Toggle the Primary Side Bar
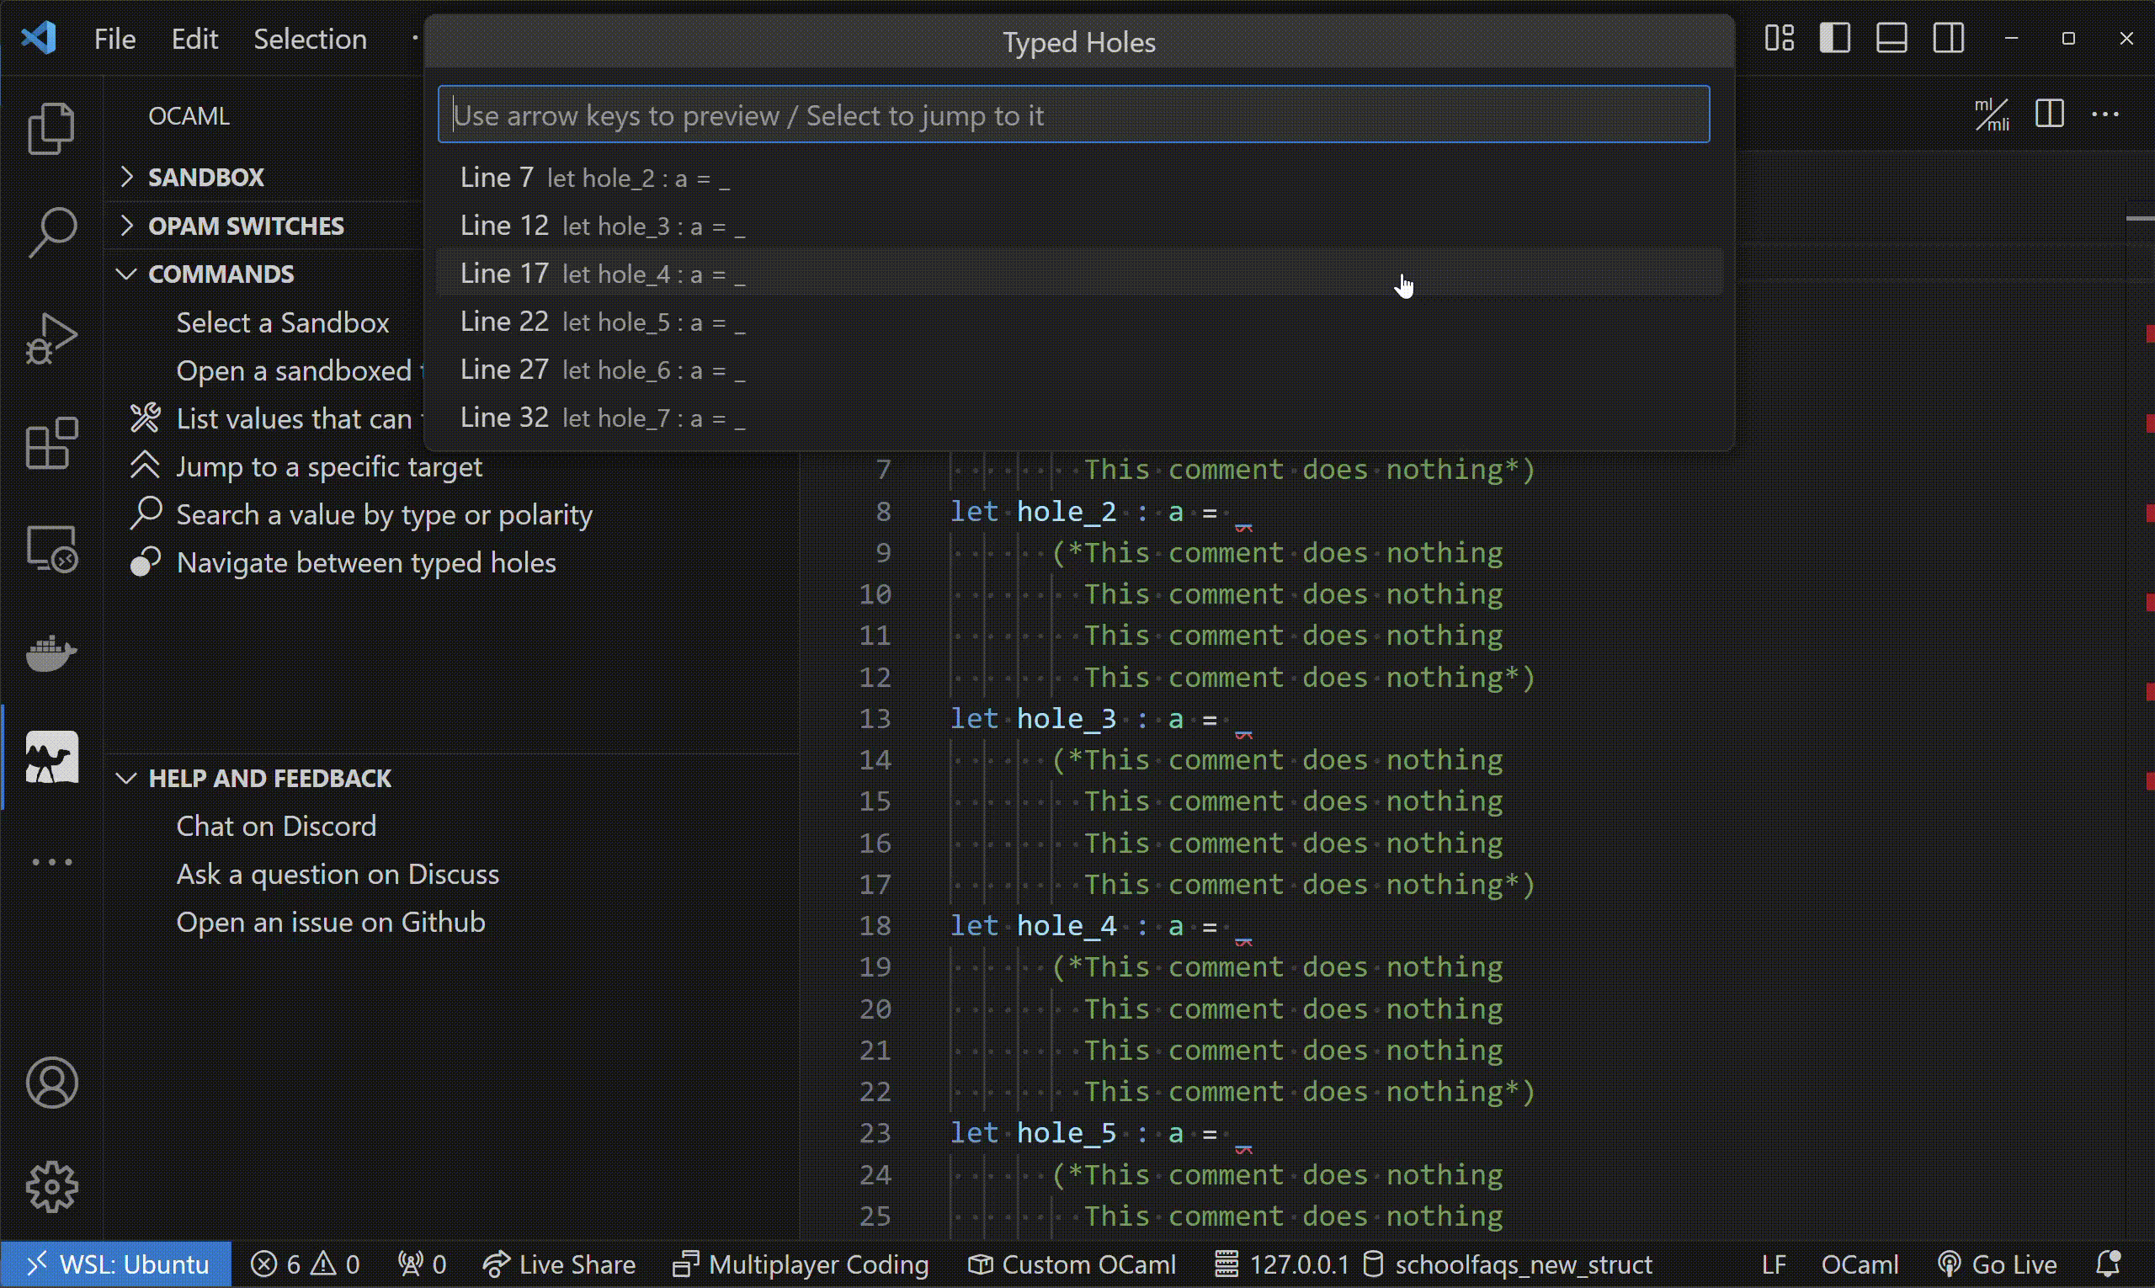The width and height of the screenshot is (2155, 1288). 1835,37
